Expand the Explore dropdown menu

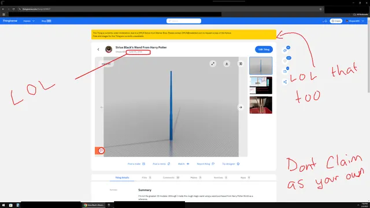[29, 21]
